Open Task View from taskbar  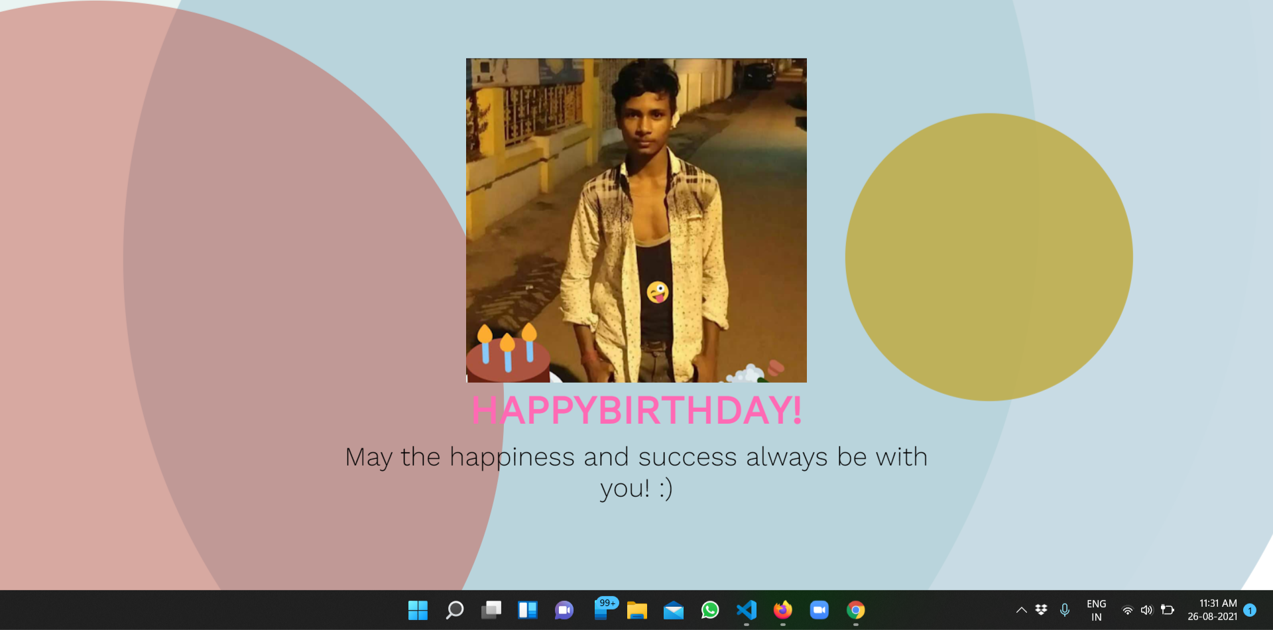click(x=491, y=610)
